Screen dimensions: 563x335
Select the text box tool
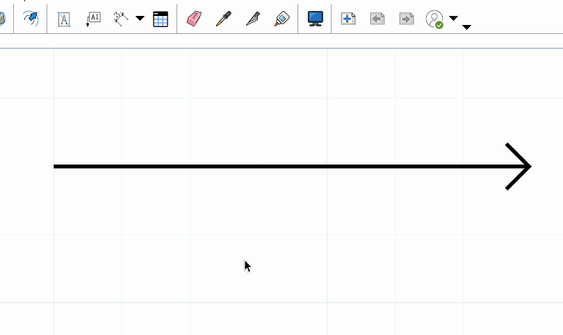[x=63, y=19]
